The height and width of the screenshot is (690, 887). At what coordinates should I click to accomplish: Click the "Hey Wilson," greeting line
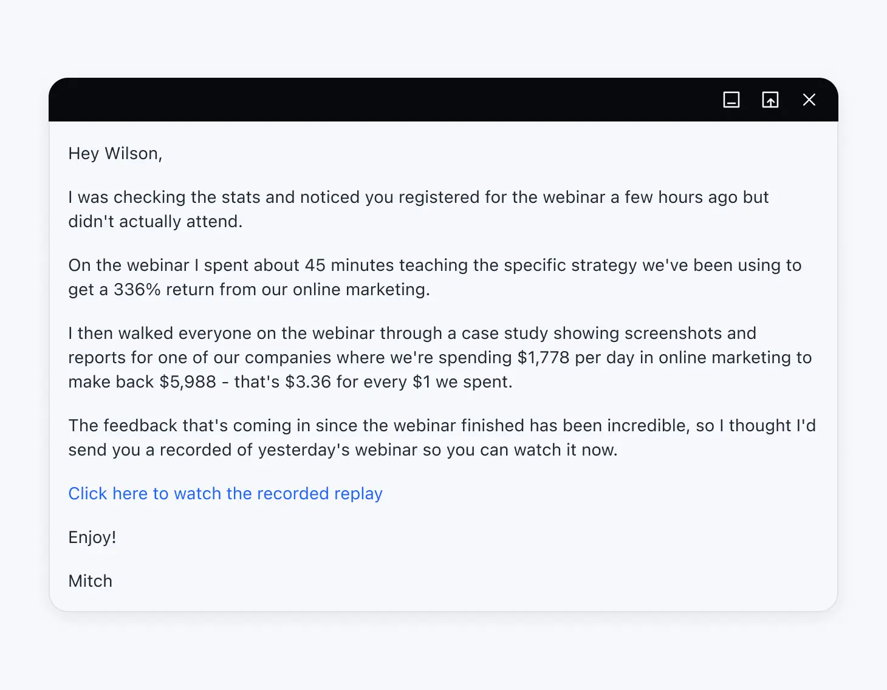pyautogui.click(x=115, y=154)
